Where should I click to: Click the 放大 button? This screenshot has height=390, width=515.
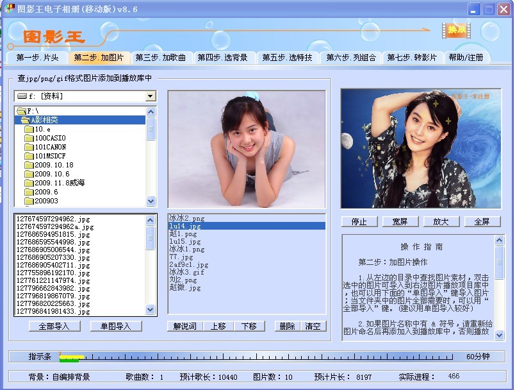tap(441, 222)
